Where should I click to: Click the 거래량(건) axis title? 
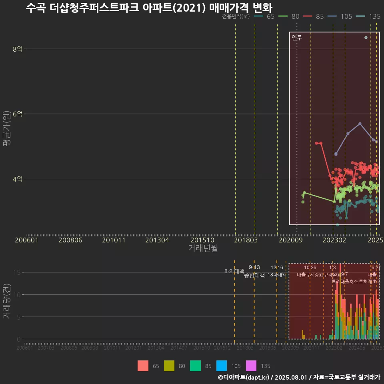coord(7,301)
